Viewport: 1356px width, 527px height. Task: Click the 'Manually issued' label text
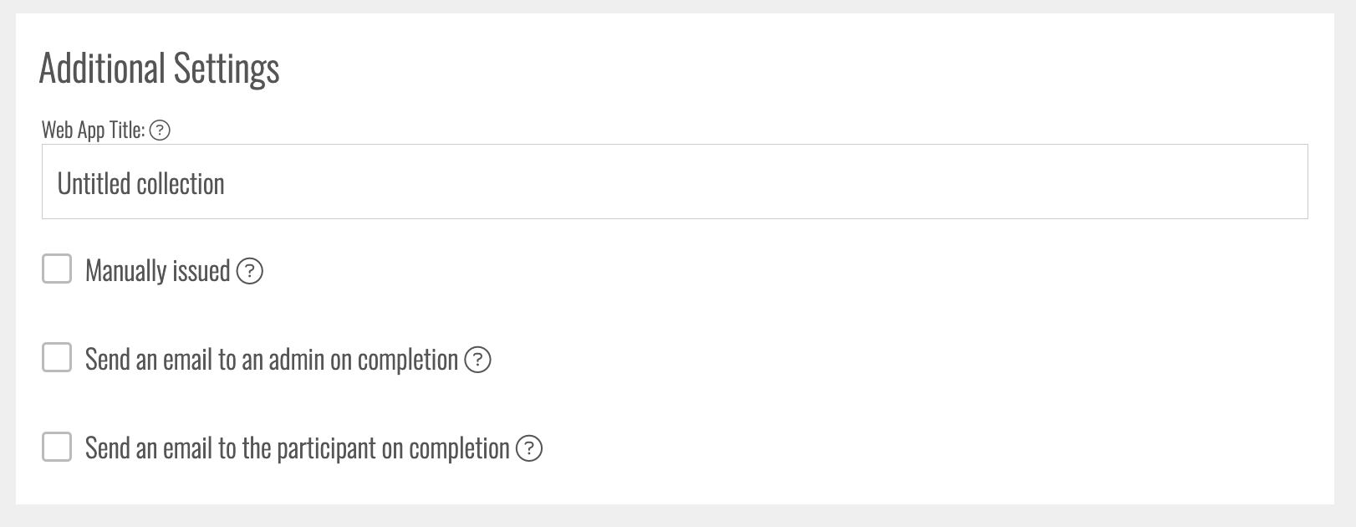pos(157,271)
